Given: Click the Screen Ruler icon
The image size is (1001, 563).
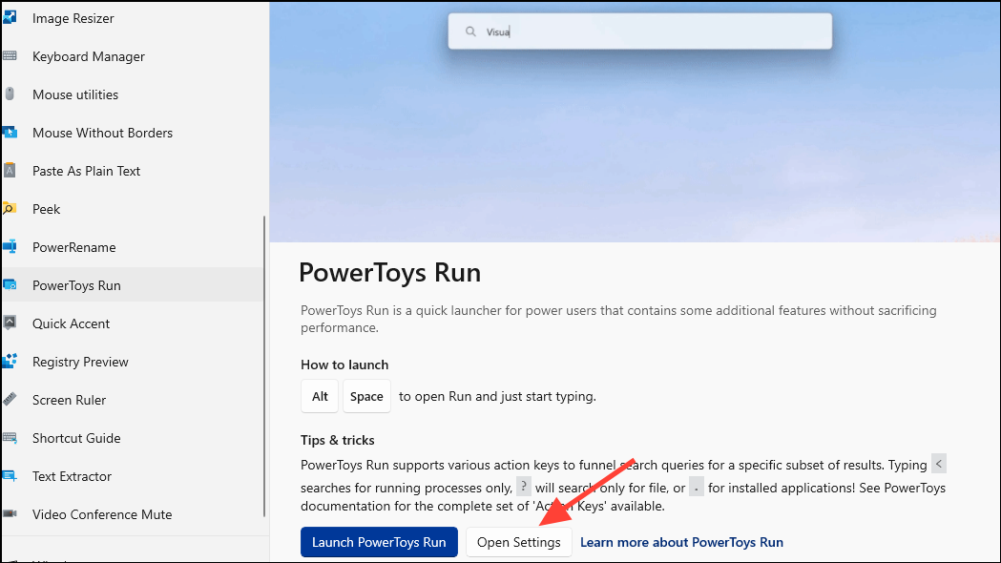Looking at the screenshot, I should click(x=10, y=400).
